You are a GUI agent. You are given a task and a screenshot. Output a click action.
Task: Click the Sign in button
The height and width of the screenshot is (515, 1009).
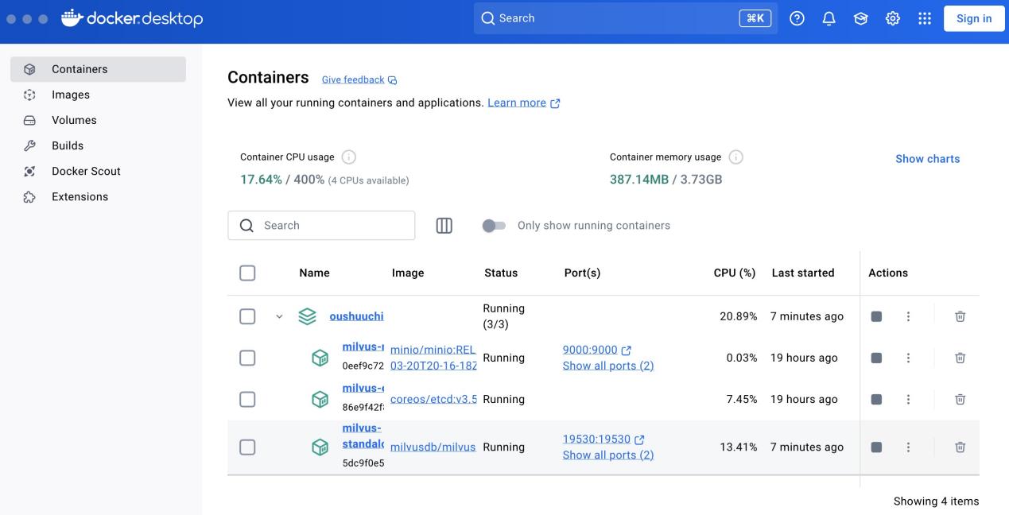click(x=974, y=19)
